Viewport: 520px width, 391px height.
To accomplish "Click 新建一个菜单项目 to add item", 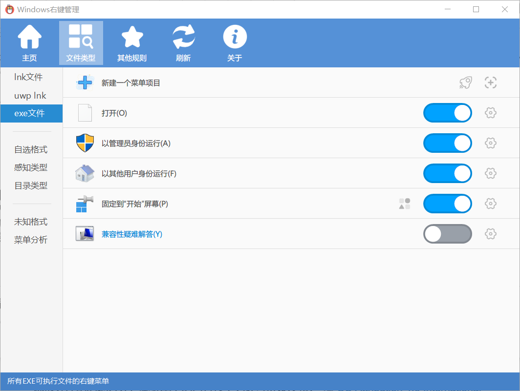I will pyautogui.click(x=130, y=83).
